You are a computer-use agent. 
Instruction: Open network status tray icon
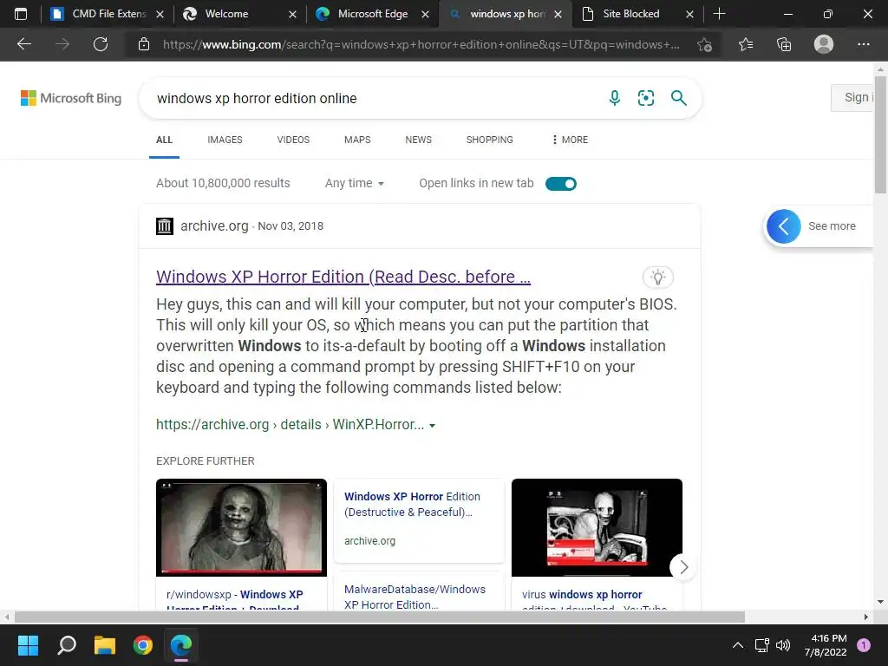[x=761, y=645]
